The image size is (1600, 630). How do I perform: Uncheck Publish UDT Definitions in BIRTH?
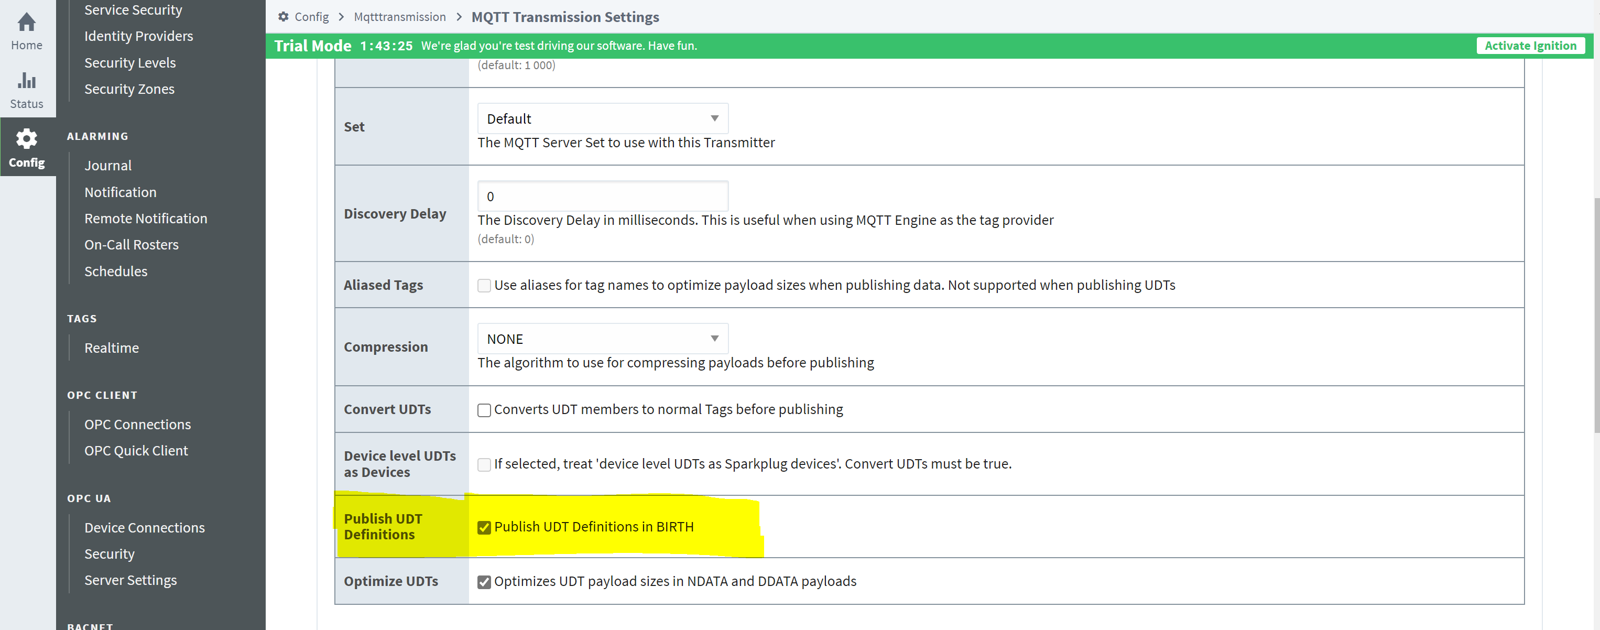pyautogui.click(x=484, y=527)
